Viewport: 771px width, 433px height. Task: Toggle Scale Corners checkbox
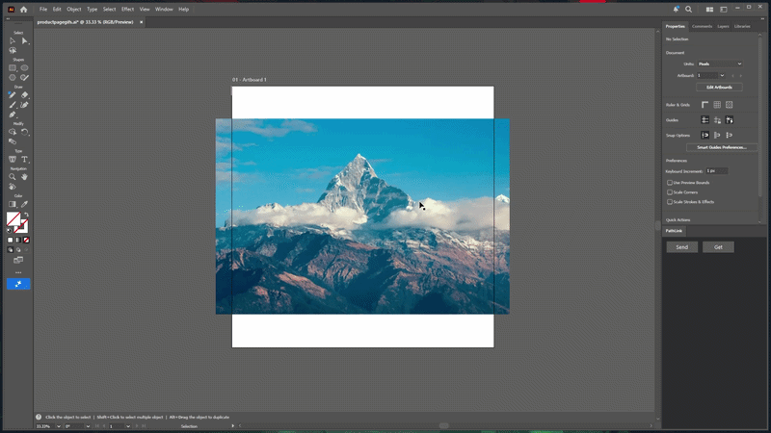(x=670, y=192)
